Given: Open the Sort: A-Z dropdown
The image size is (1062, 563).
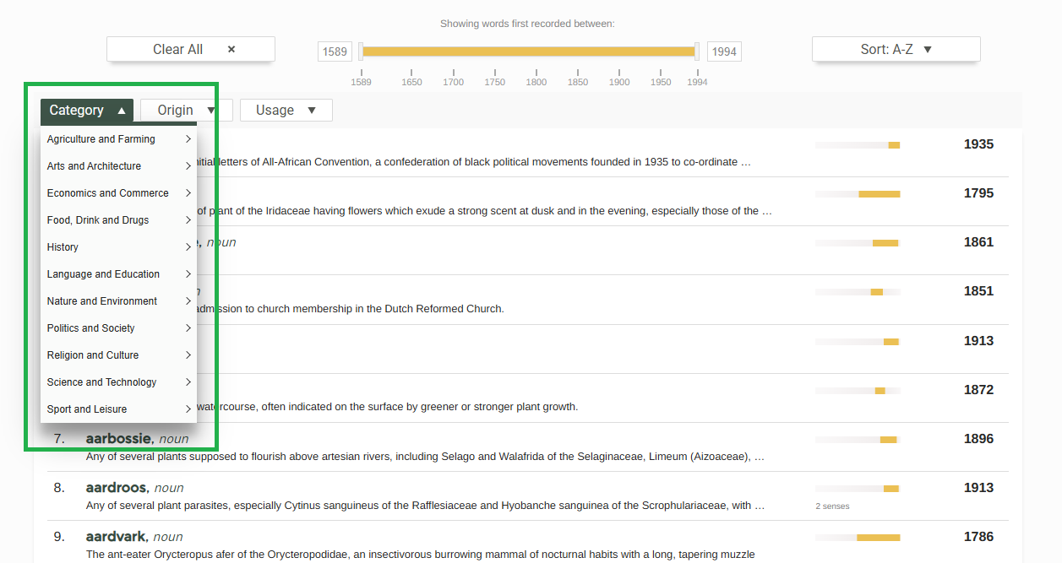Looking at the screenshot, I should [896, 50].
